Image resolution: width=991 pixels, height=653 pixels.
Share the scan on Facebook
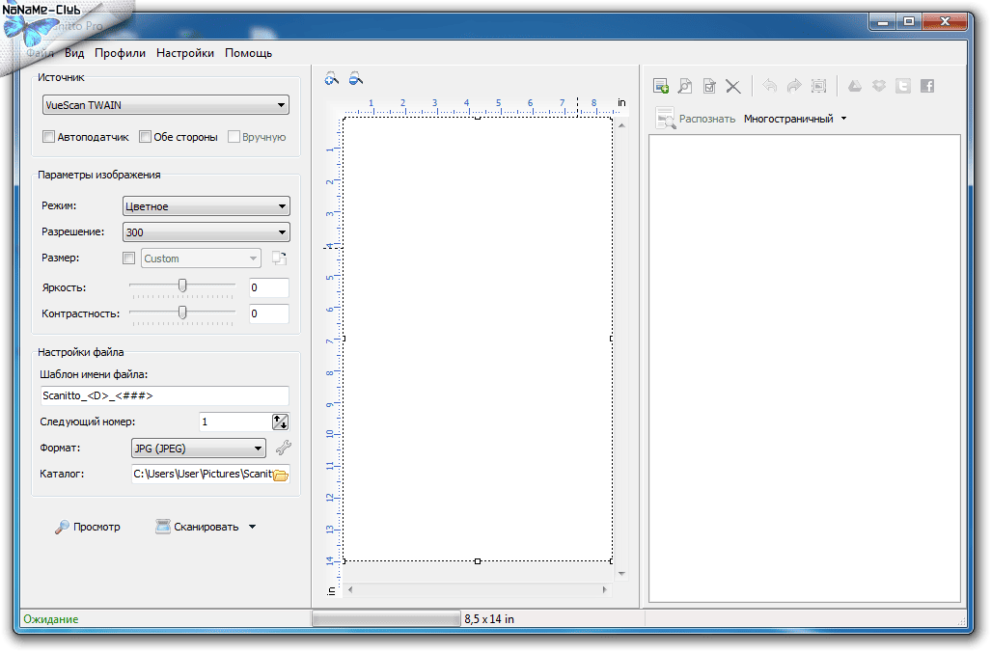tap(927, 85)
